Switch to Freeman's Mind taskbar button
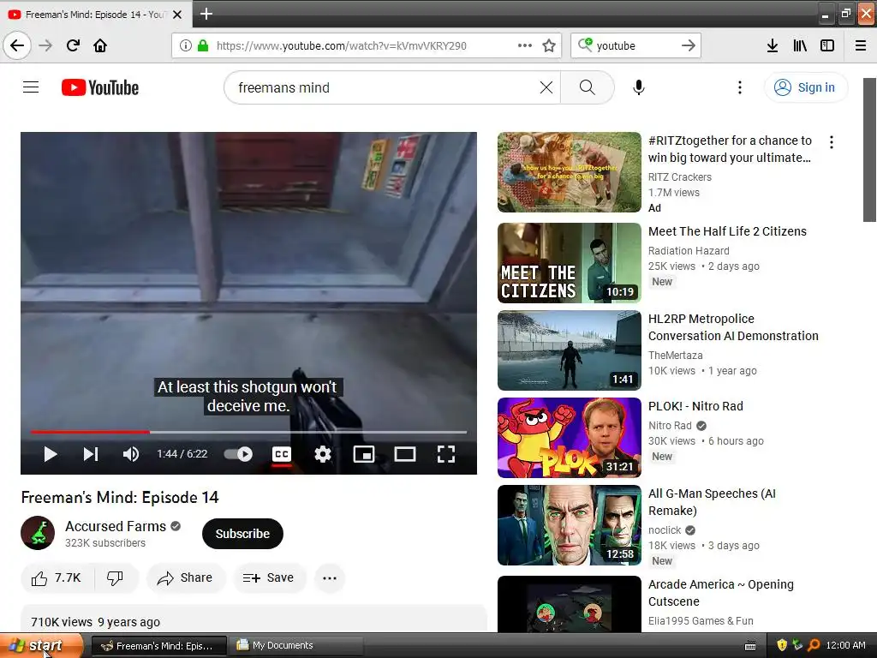This screenshot has width=877, height=658. tap(158, 646)
